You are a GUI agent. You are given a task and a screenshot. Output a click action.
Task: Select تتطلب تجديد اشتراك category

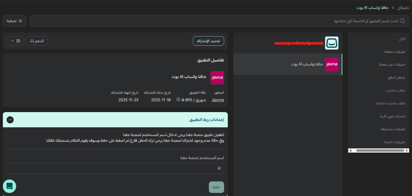coord(391,103)
